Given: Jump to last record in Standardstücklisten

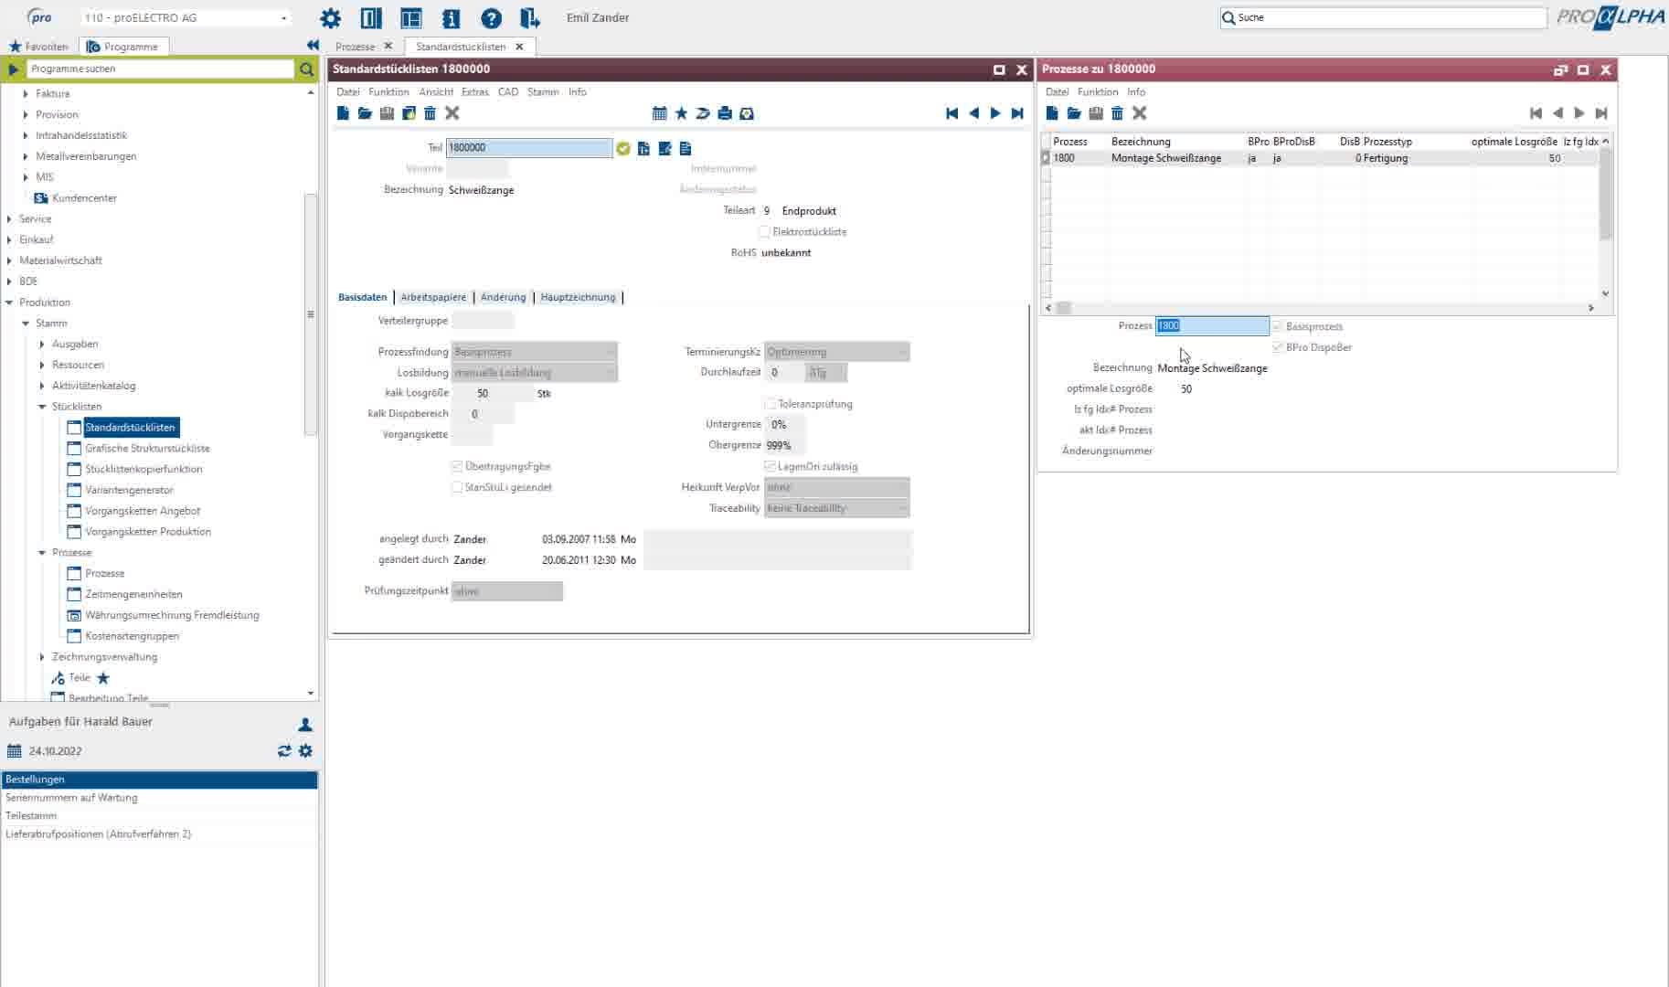Looking at the screenshot, I should coord(1017,113).
